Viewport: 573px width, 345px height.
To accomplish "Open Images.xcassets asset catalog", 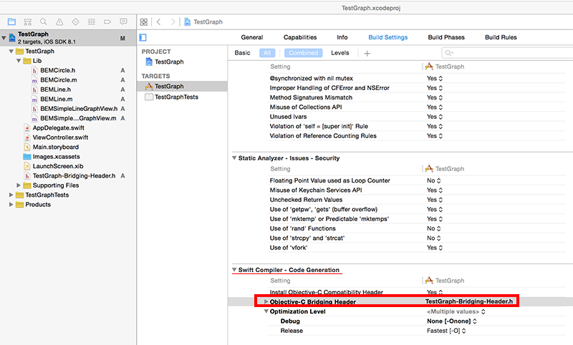I will coord(57,157).
